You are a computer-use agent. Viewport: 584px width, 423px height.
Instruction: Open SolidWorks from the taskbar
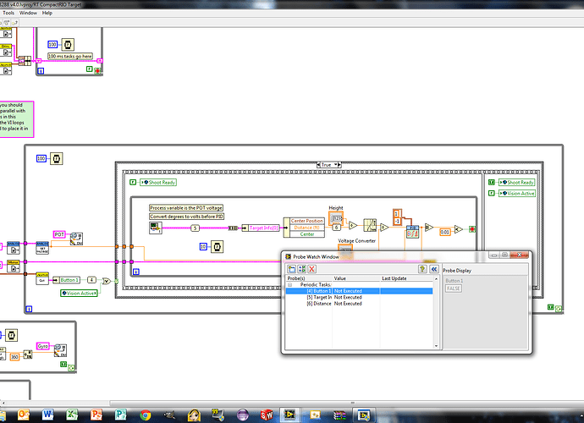tap(267, 415)
